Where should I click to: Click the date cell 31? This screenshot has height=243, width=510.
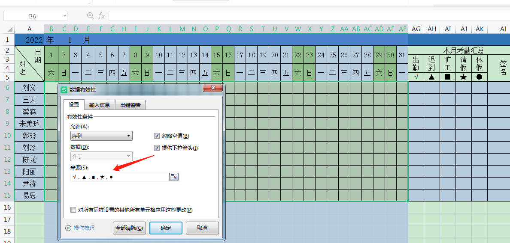tap(402, 55)
